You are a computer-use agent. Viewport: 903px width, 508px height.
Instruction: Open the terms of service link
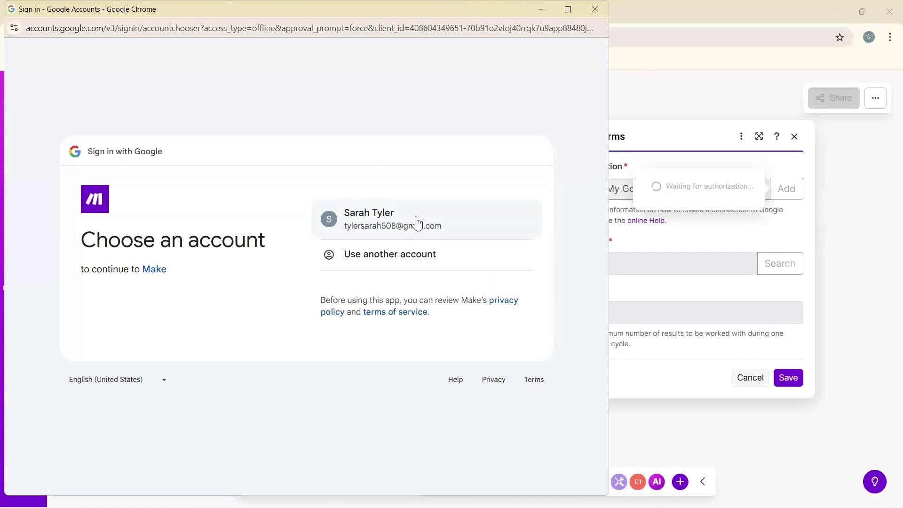tap(396, 312)
